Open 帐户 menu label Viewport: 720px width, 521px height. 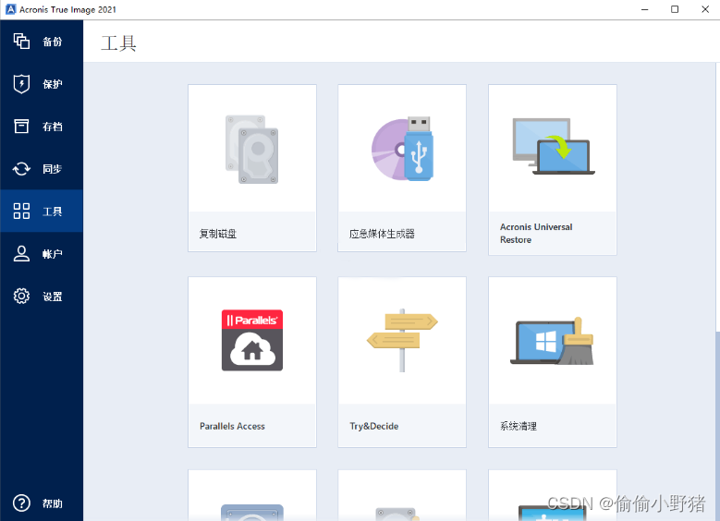click(53, 254)
